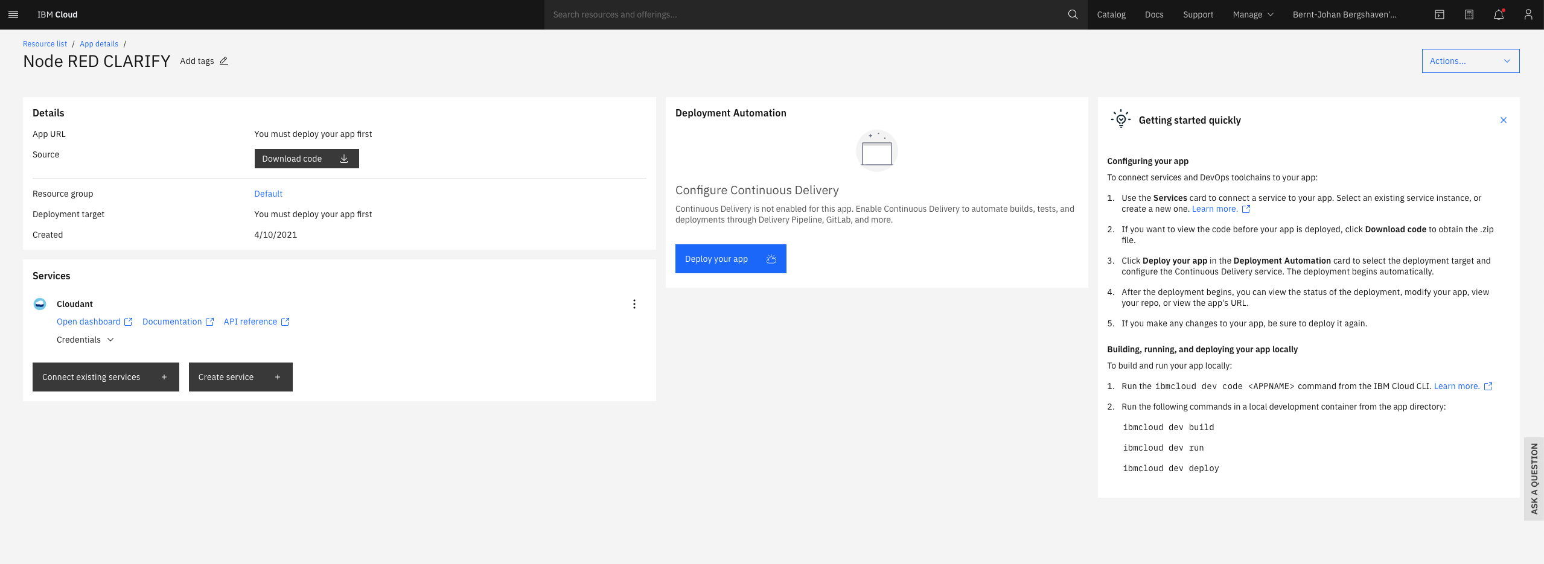Open the IBM Cloud Shell icon
Image resolution: width=1544 pixels, height=564 pixels.
pos(1440,14)
